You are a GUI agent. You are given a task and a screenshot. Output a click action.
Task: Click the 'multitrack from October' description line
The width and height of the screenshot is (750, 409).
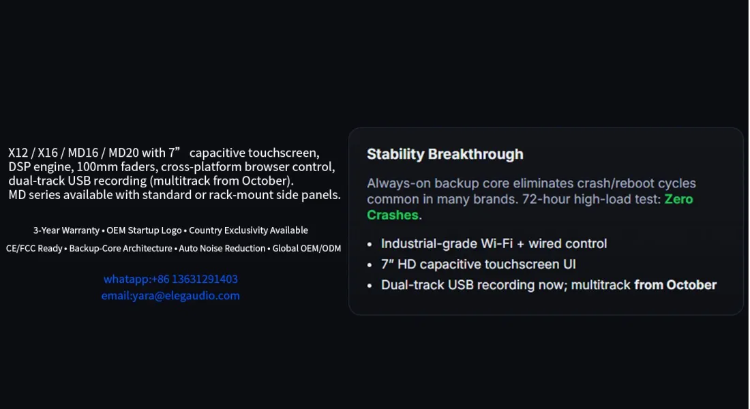tap(151, 181)
